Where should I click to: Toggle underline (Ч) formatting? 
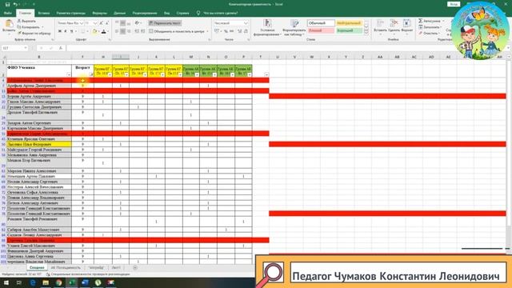(x=71, y=31)
